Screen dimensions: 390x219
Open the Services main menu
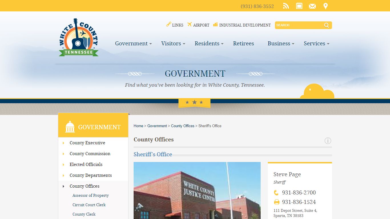tap(314, 43)
